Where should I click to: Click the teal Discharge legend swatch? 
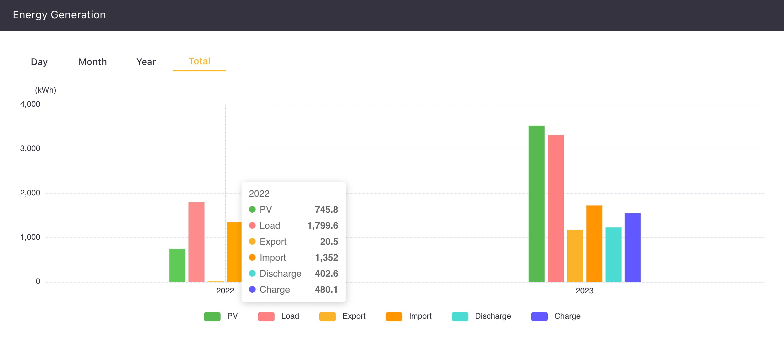pyautogui.click(x=460, y=316)
